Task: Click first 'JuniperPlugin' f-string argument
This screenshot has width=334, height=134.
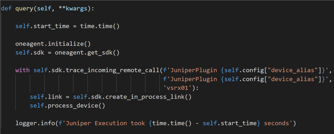Action: click(x=246, y=70)
